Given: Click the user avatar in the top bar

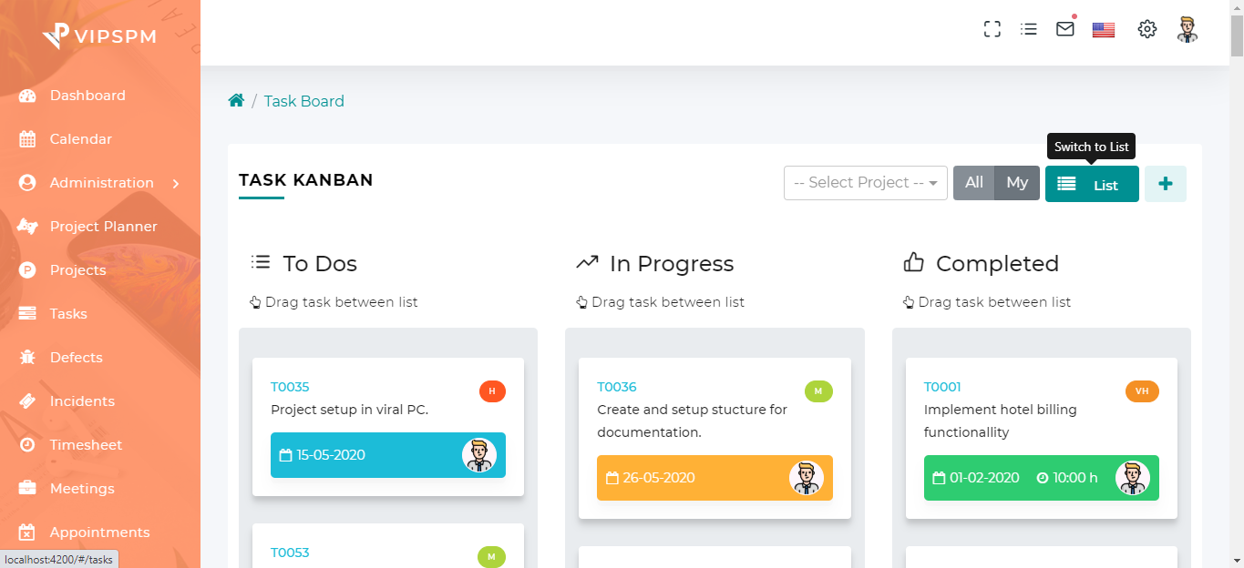Looking at the screenshot, I should [1187, 29].
